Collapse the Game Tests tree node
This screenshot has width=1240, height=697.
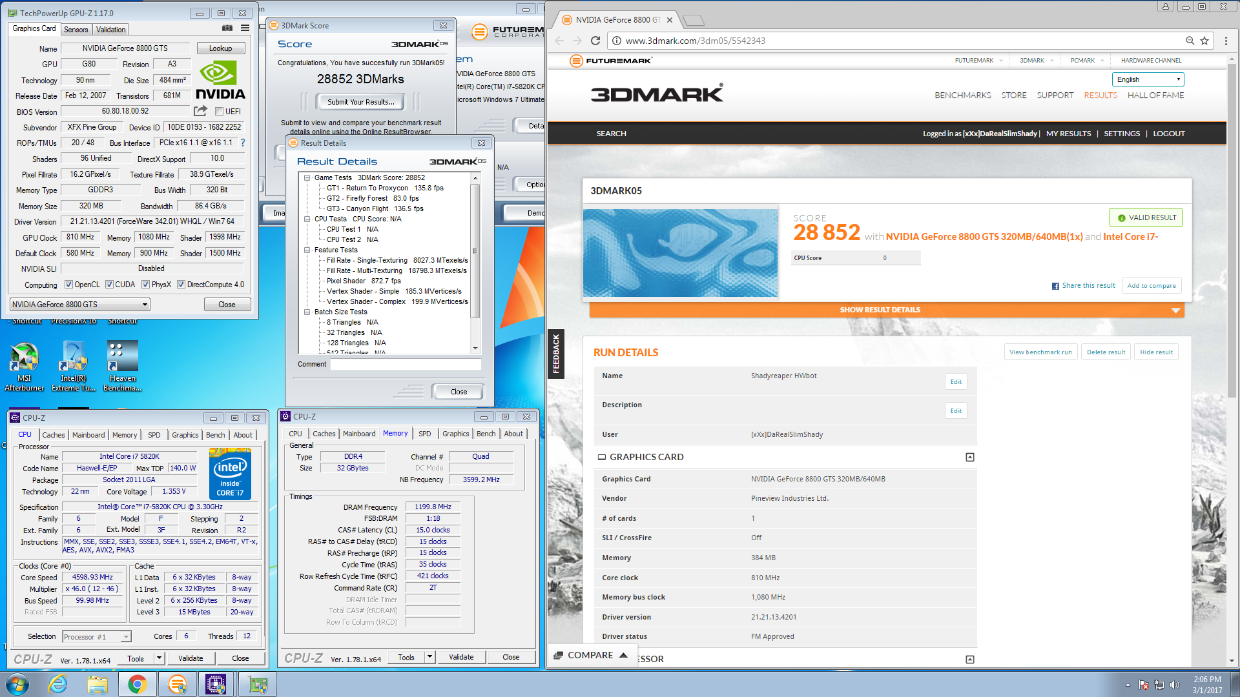307,177
